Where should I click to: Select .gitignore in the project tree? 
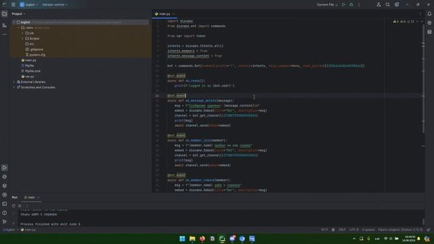click(x=35, y=49)
